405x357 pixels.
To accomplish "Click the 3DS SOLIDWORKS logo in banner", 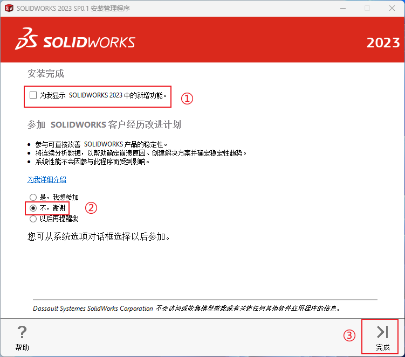I will [x=75, y=39].
